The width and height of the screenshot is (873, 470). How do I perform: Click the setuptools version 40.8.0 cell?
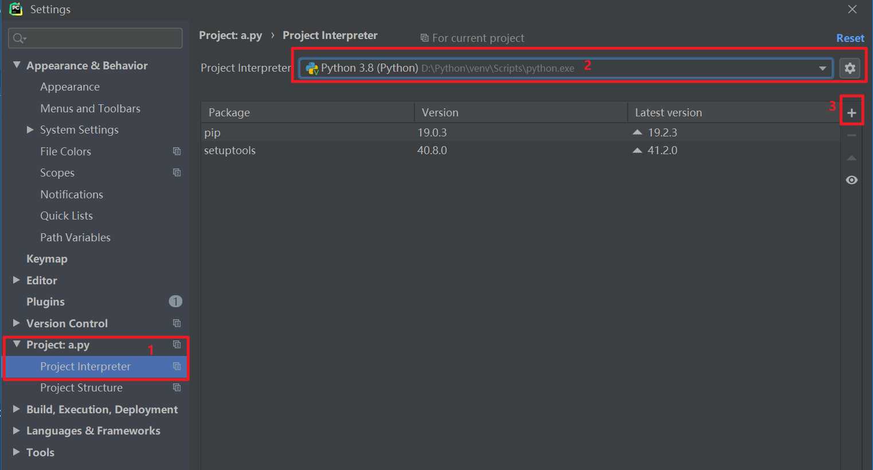point(432,150)
